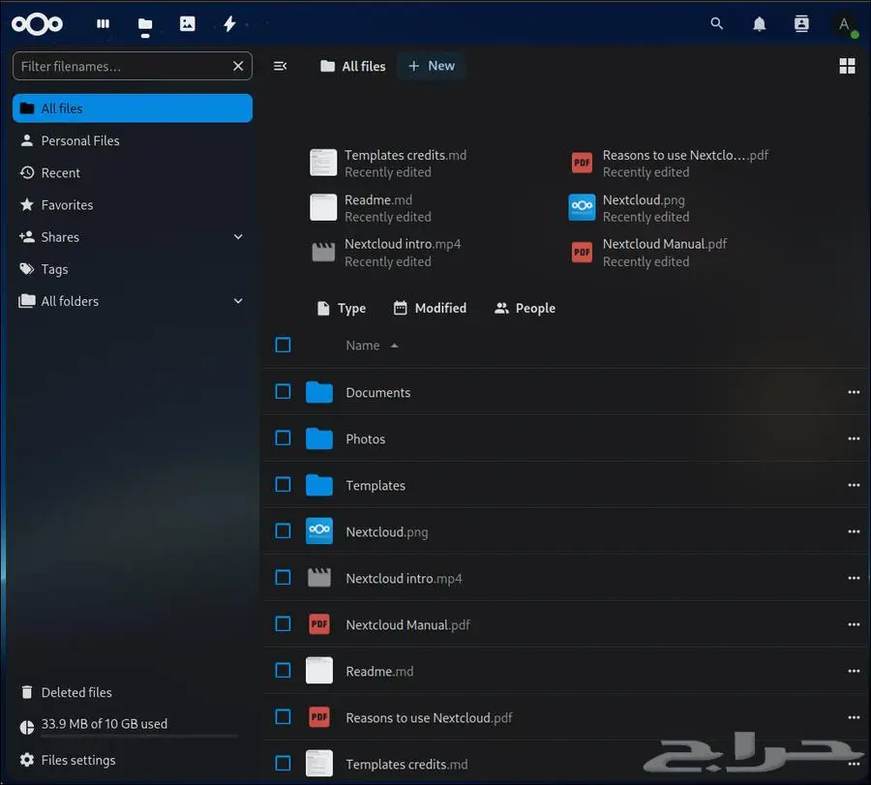Clear the filter filenames field
This screenshot has height=785, width=871.
point(238,66)
